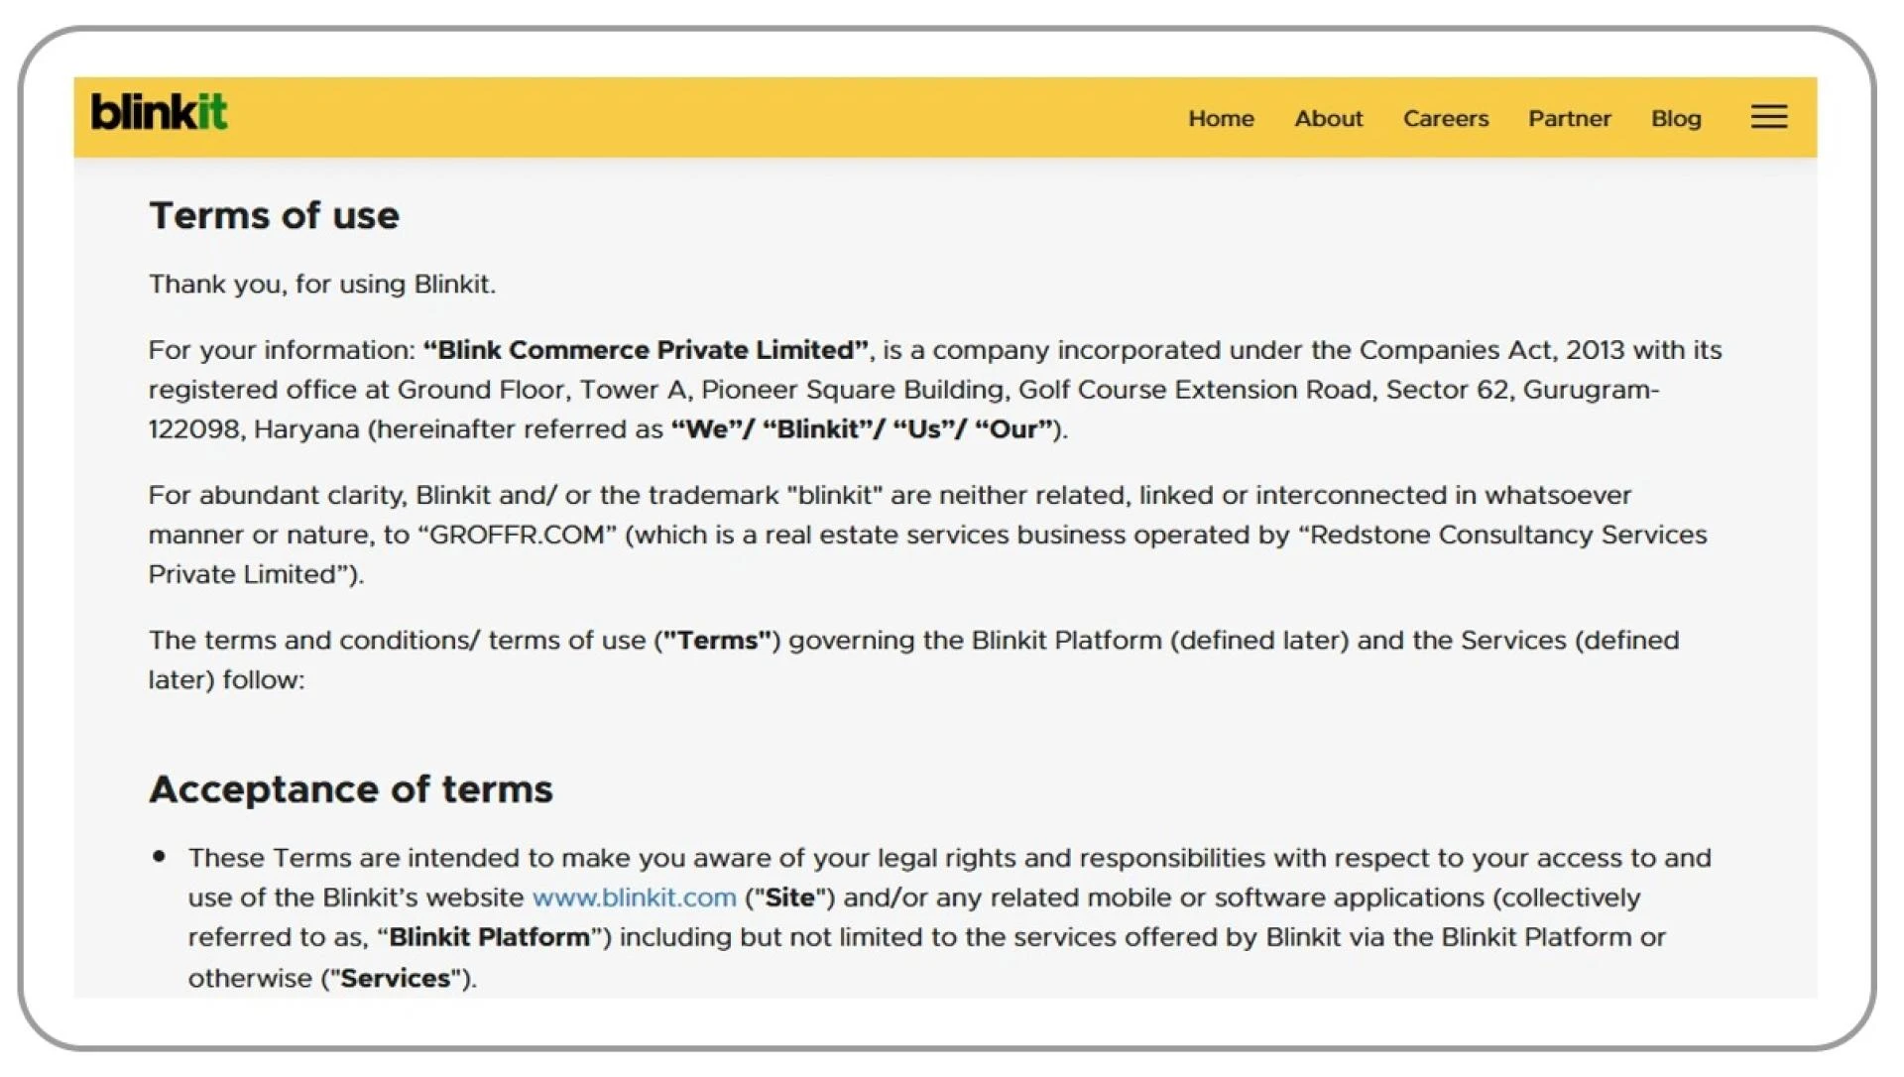The height and width of the screenshot is (1077, 1904).
Task: Click the top yellow header bar
Action: [x=694, y=116]
